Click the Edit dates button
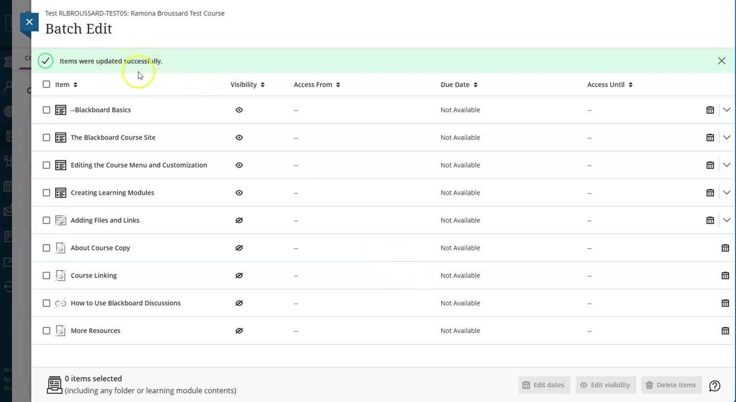The image size is (736, 402). tap(543, 385)
